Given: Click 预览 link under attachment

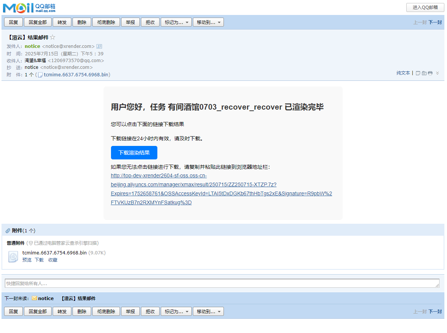Looking at the screenshot, I should [27, 260].
